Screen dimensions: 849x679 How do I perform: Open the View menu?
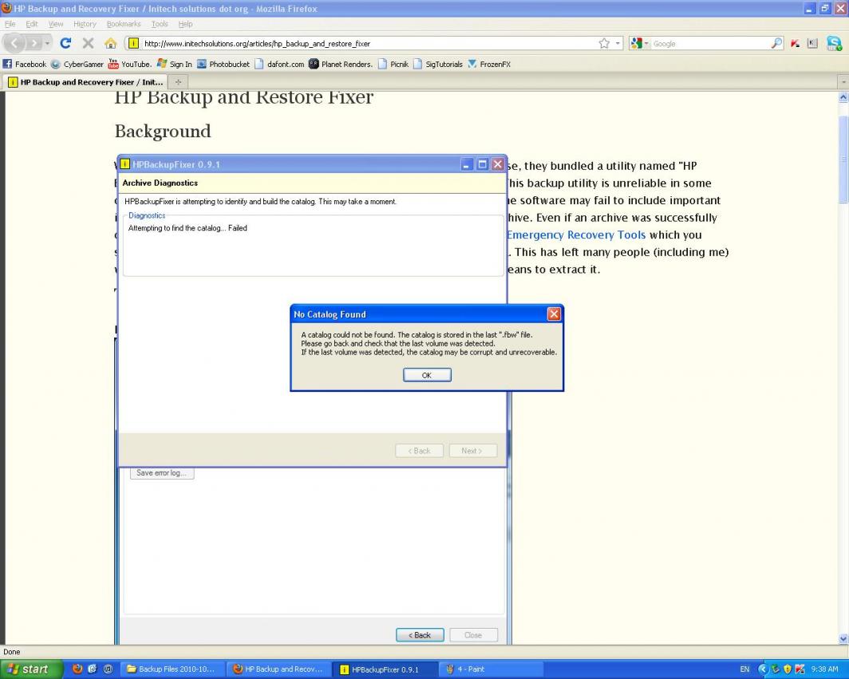point(56,24)
